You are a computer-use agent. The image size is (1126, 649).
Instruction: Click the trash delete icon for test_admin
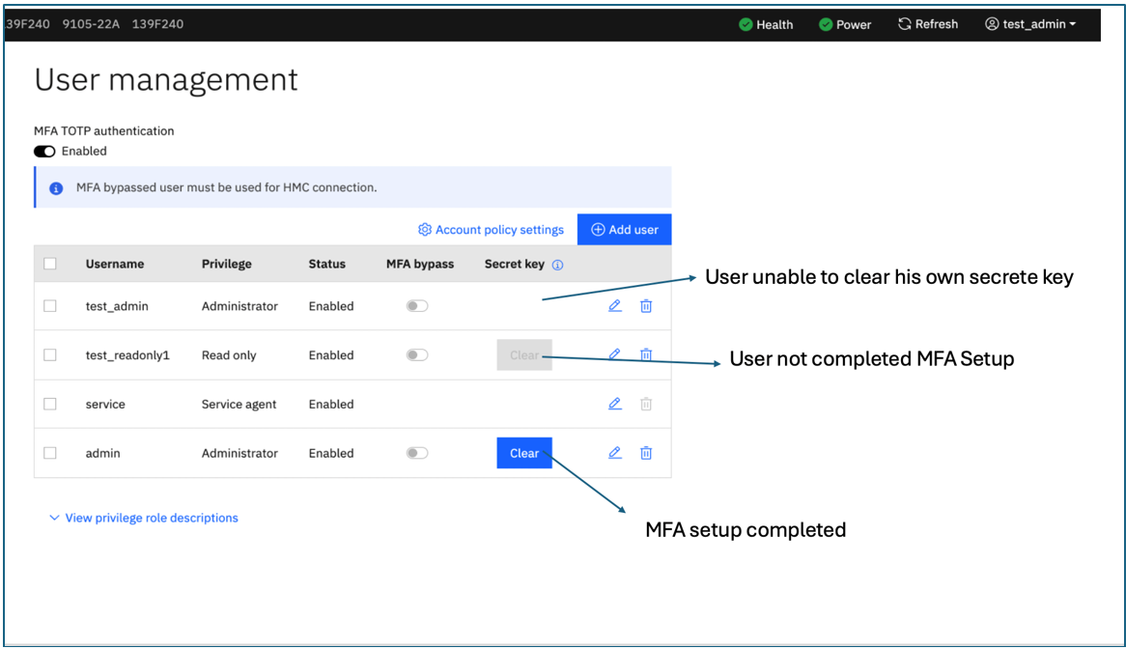646,305
